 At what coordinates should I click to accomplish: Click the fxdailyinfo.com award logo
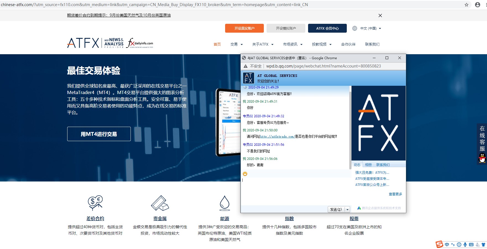[x=140, y=43]
